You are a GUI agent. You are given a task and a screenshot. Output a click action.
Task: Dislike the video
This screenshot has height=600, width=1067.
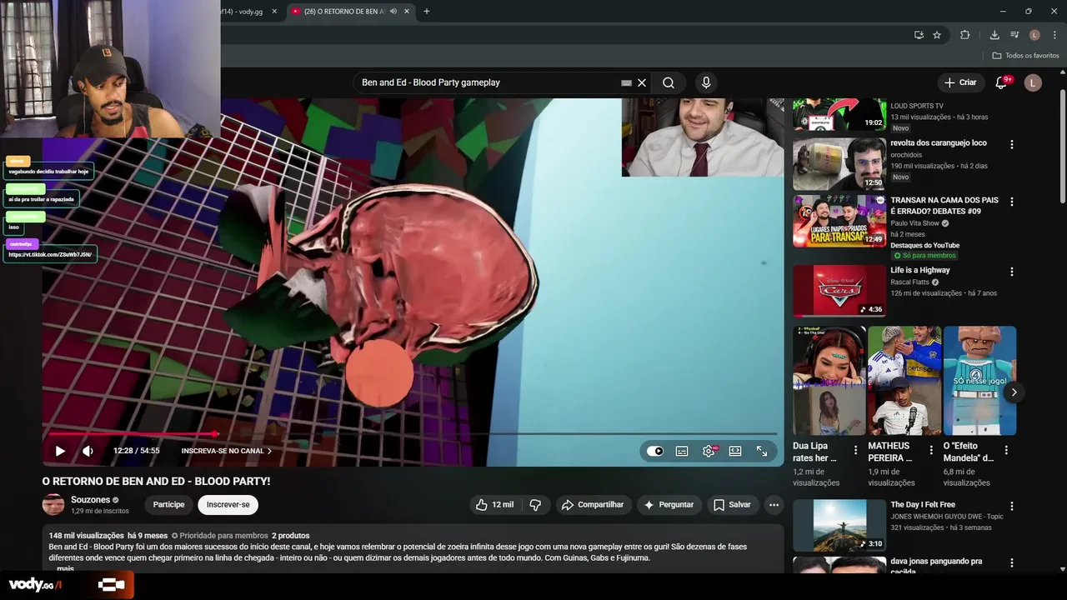point(536,504)
